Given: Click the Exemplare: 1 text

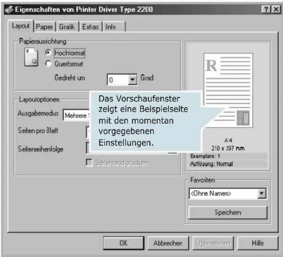Looking at the screenshot, I should 205,156.
